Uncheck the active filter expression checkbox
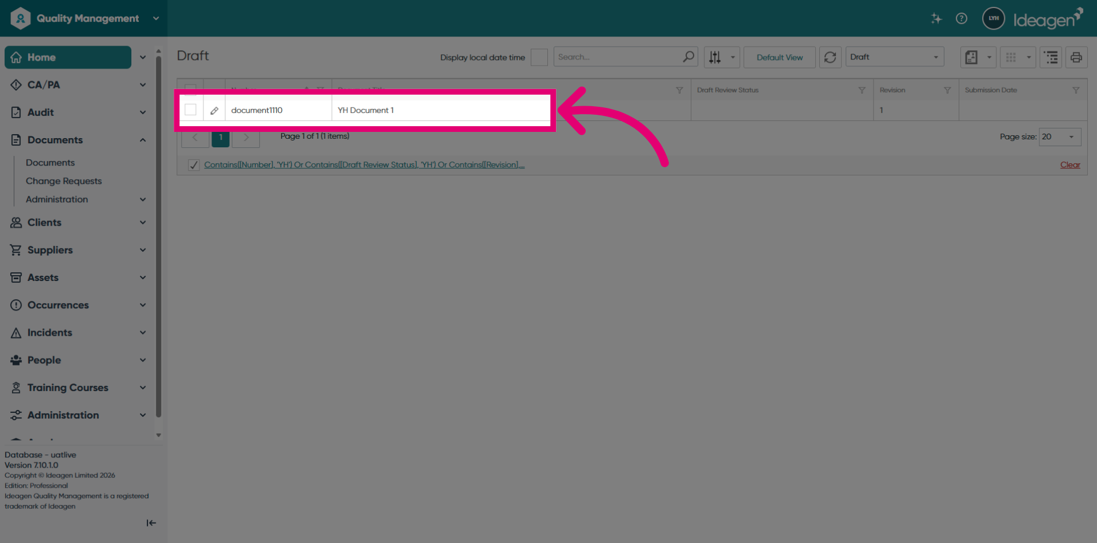This screenshot has height=543, width=1097. coord(194,165)
